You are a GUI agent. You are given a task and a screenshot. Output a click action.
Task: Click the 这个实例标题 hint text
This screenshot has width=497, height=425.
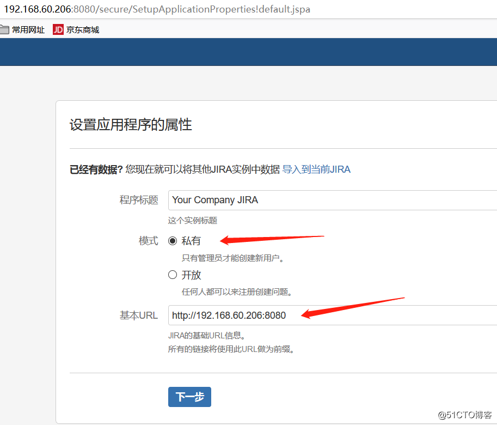tap(192, 221)
